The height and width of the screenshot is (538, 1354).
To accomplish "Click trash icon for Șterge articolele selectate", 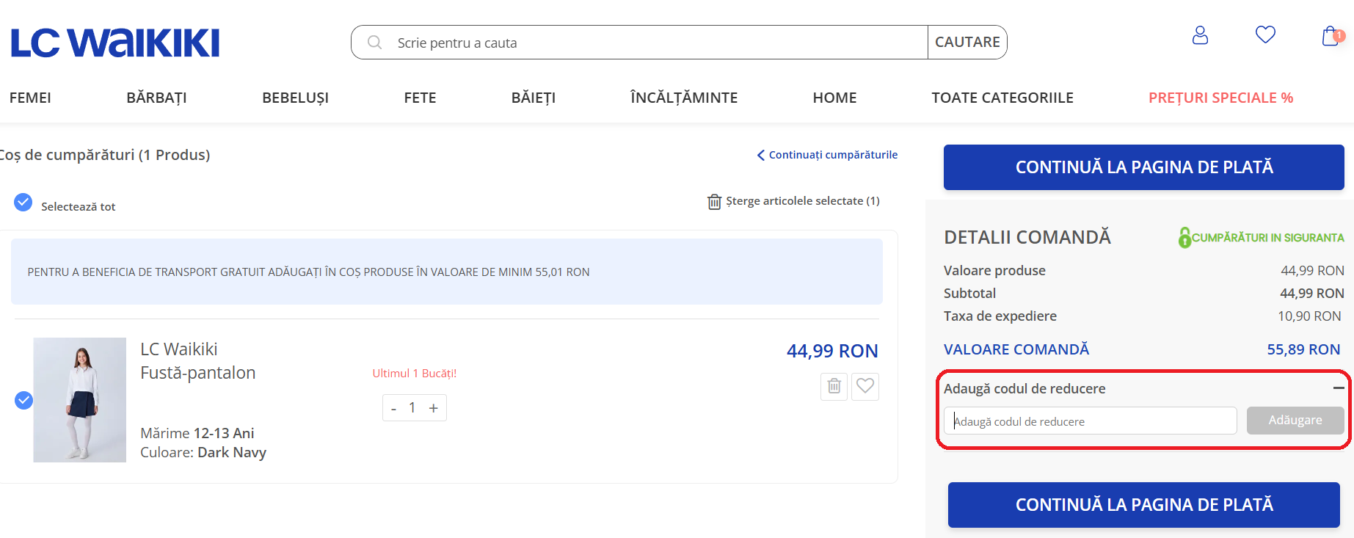I will point(714,202).
